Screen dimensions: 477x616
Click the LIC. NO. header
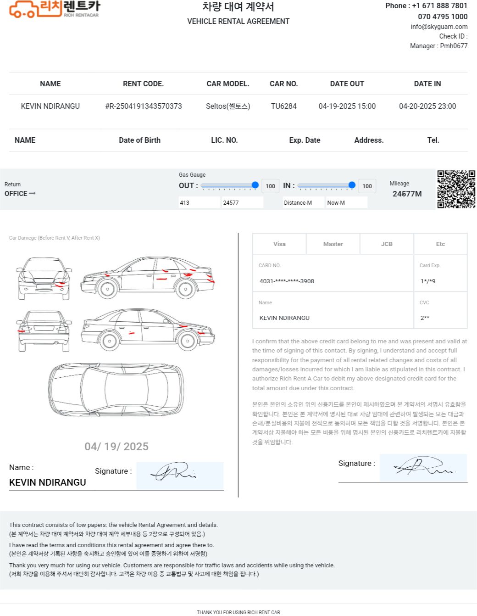224,140
